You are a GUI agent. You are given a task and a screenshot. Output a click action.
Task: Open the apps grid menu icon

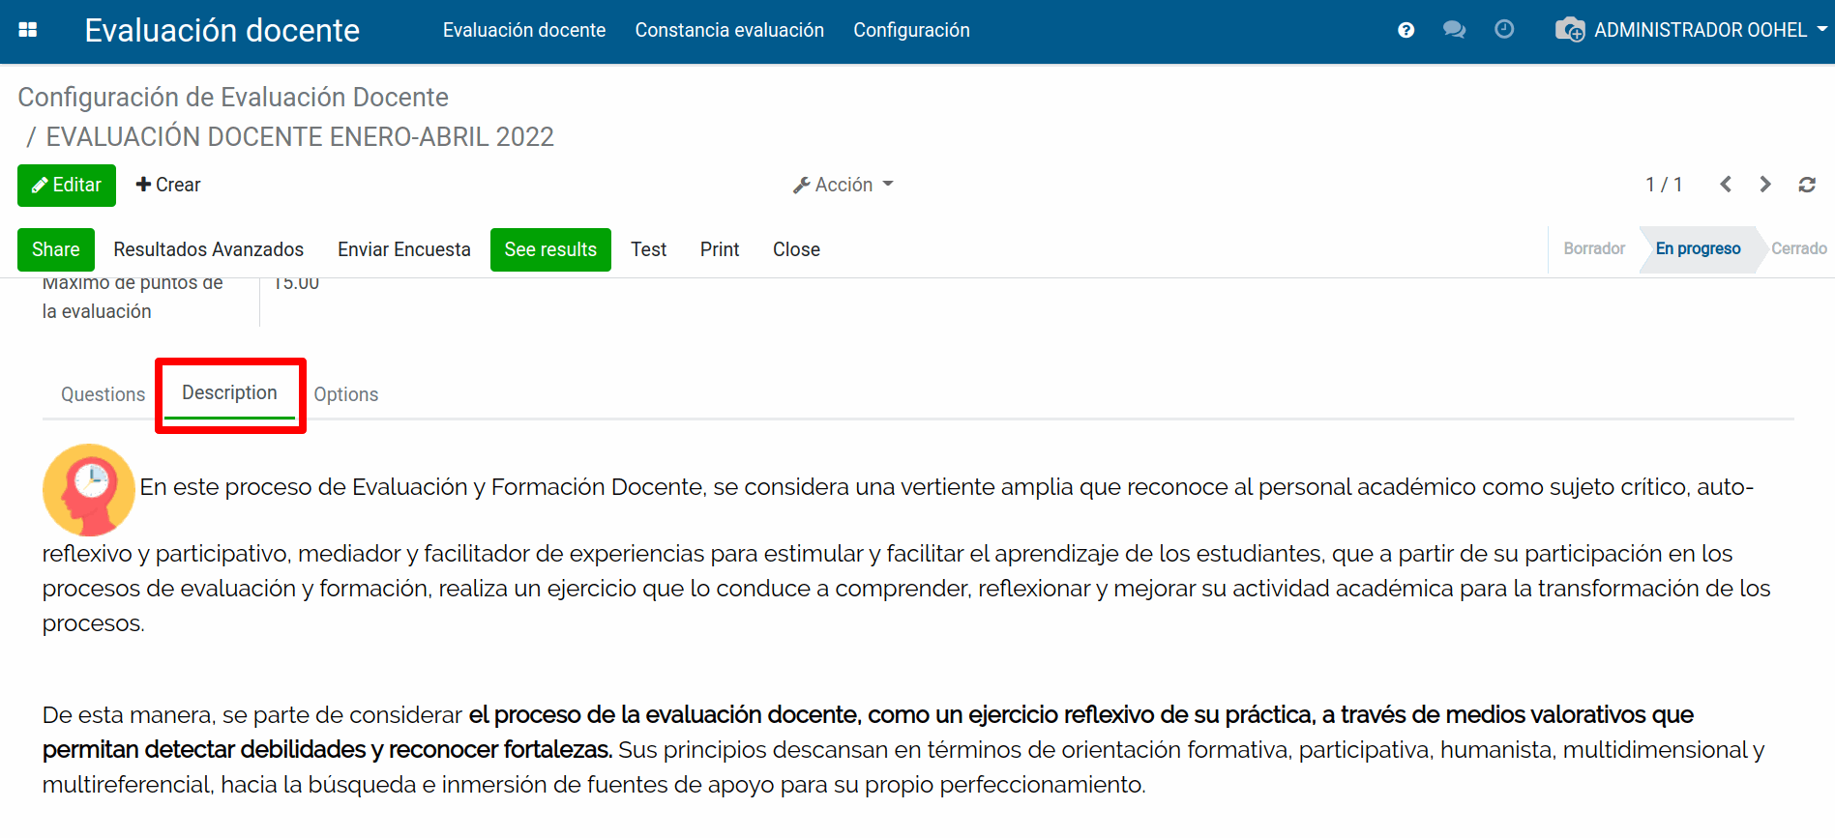coord(28,30)
